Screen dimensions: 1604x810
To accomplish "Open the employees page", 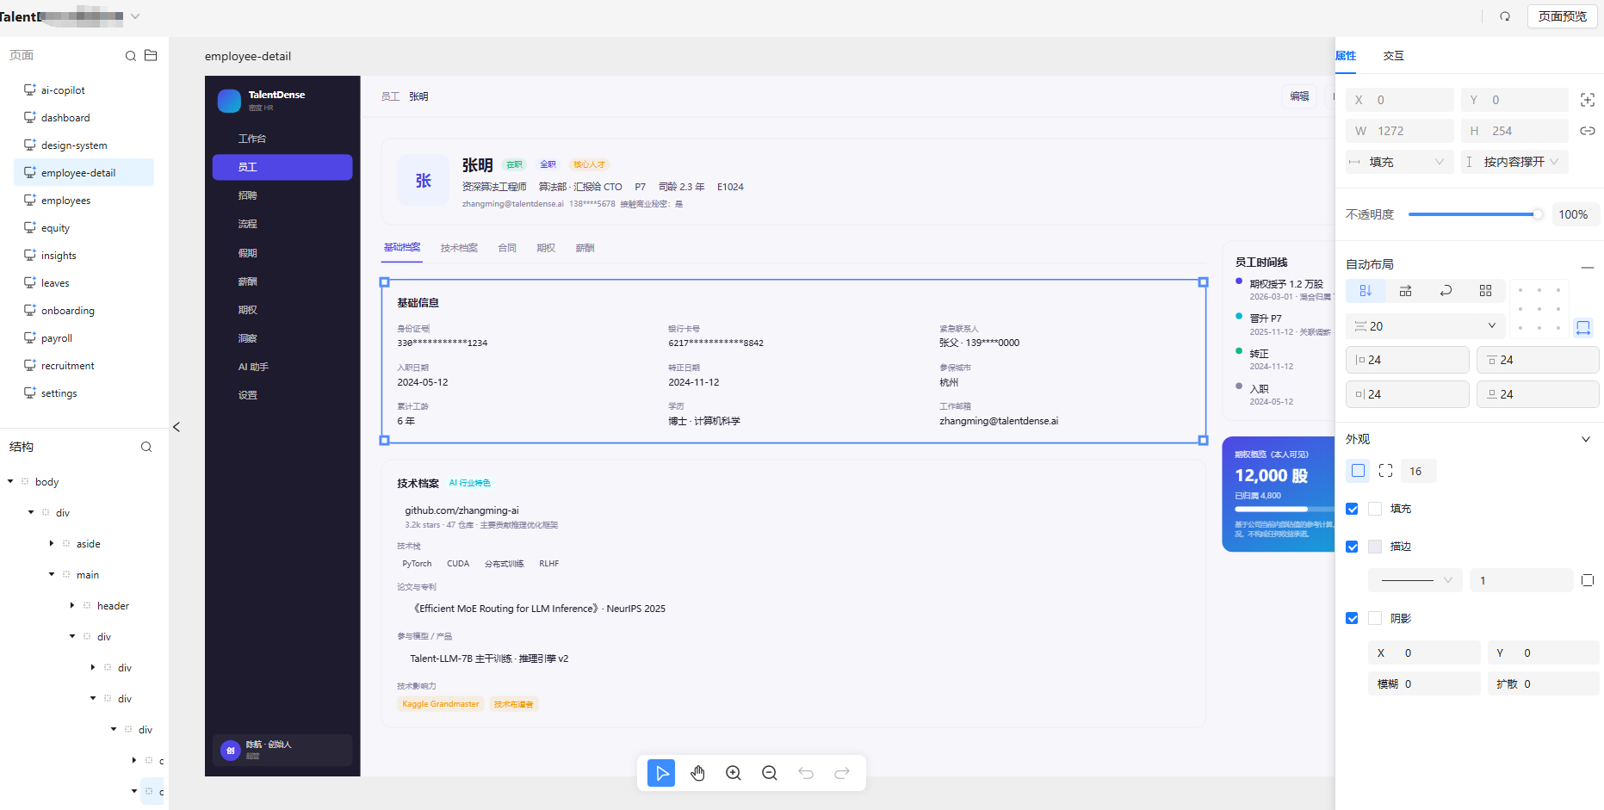I will [x=84, y=201].
